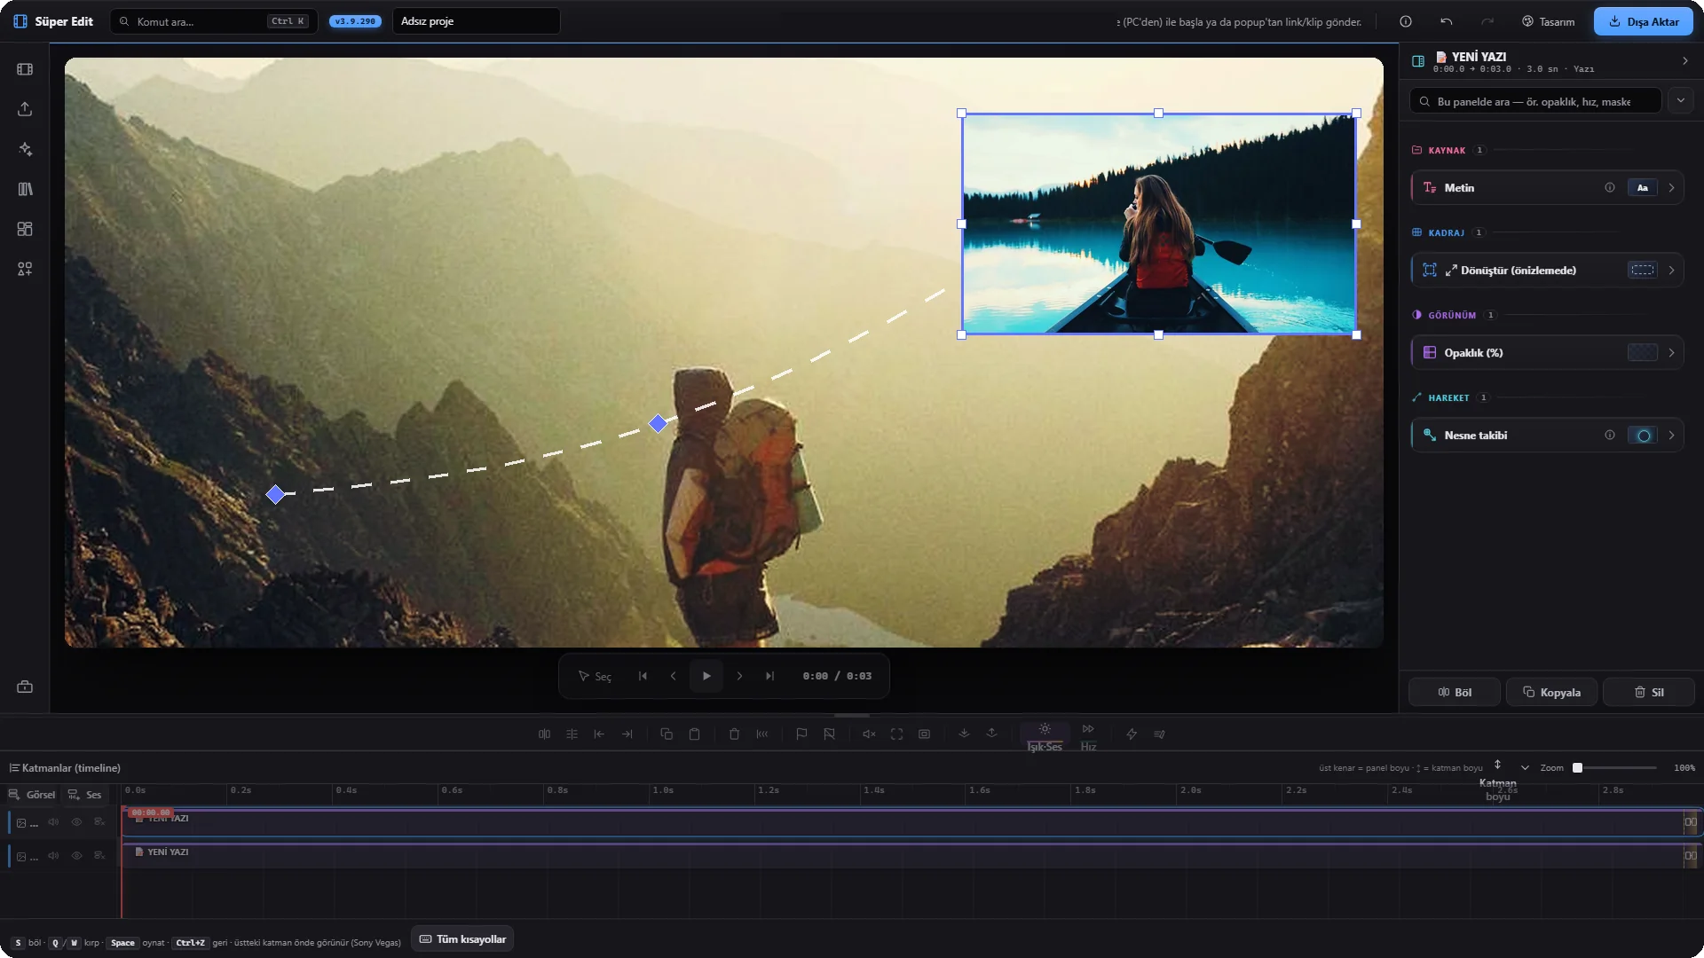Toggle the Dönüştür preview dashed box
Image resolution: width=1704 pixels, height=958 pixels.
pos(1643,271)
